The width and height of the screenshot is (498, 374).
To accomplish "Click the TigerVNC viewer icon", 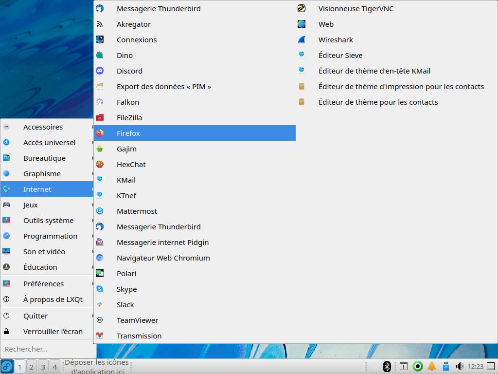I will [302, 8].
